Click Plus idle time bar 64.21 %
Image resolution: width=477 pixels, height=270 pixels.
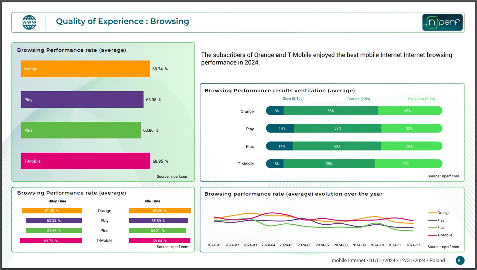tap(158, 231)
